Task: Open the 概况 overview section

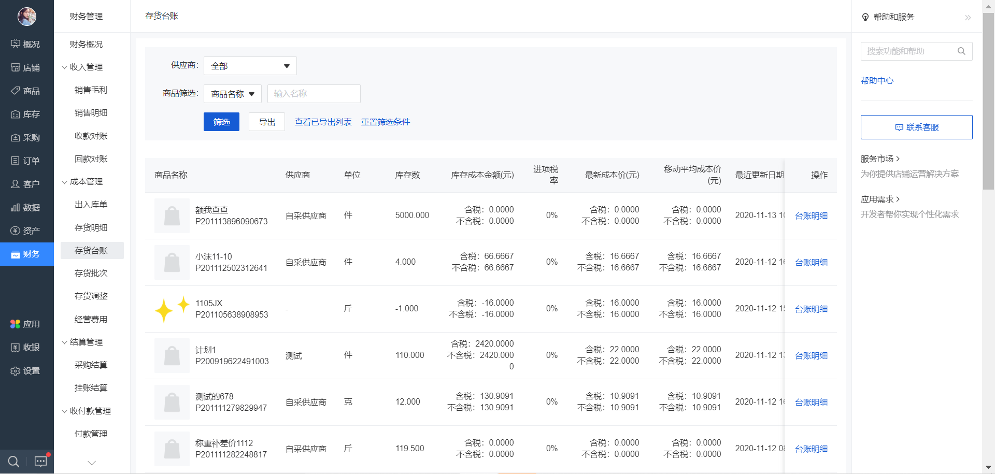Action: (x=26, y=44)
